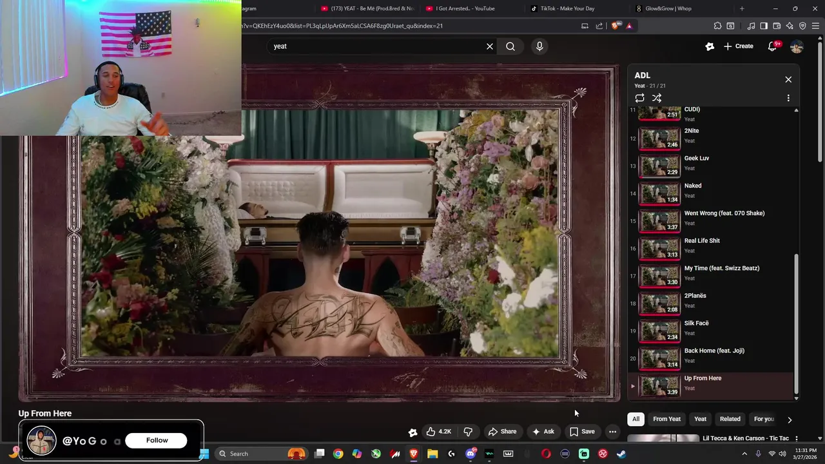
Task: Open Discord from the taskbar
Action: [x=471, y=454]
